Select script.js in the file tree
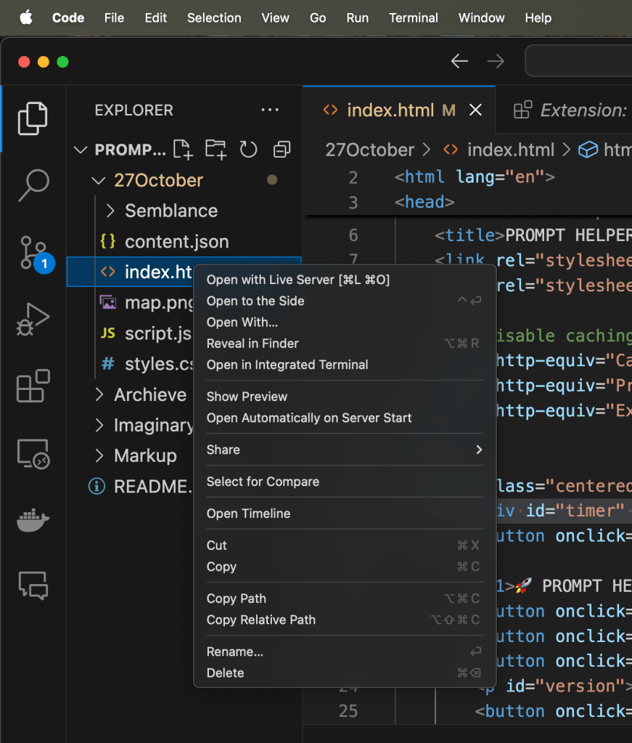Image resolution: width=632 pixels, height=743 pixels. [x=157, y=333]
